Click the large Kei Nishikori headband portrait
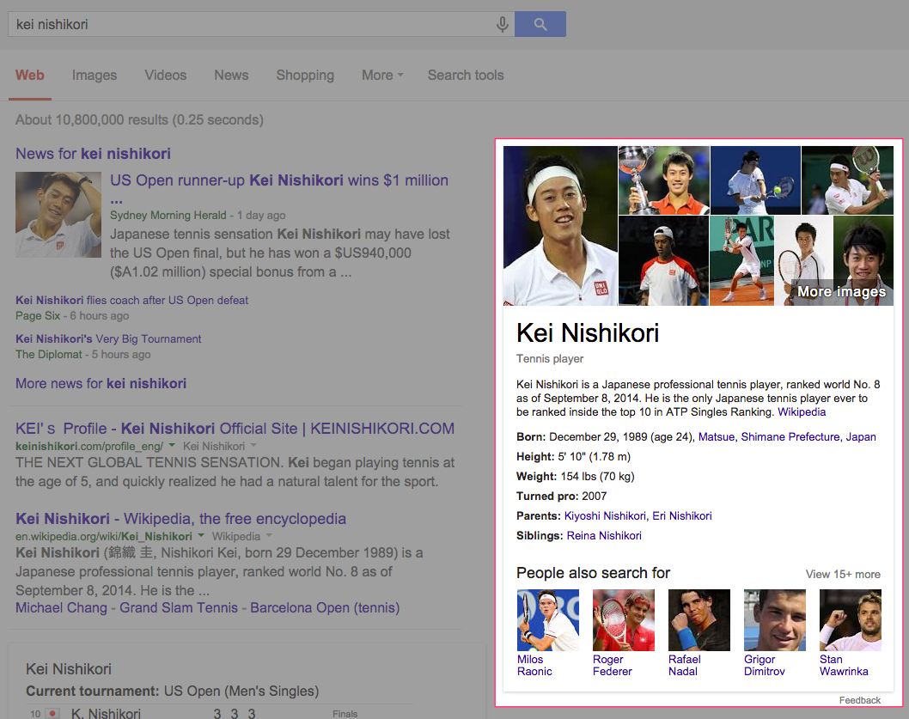Image resolution: width=909 pixels, height=719 pixels. (560, 226)
